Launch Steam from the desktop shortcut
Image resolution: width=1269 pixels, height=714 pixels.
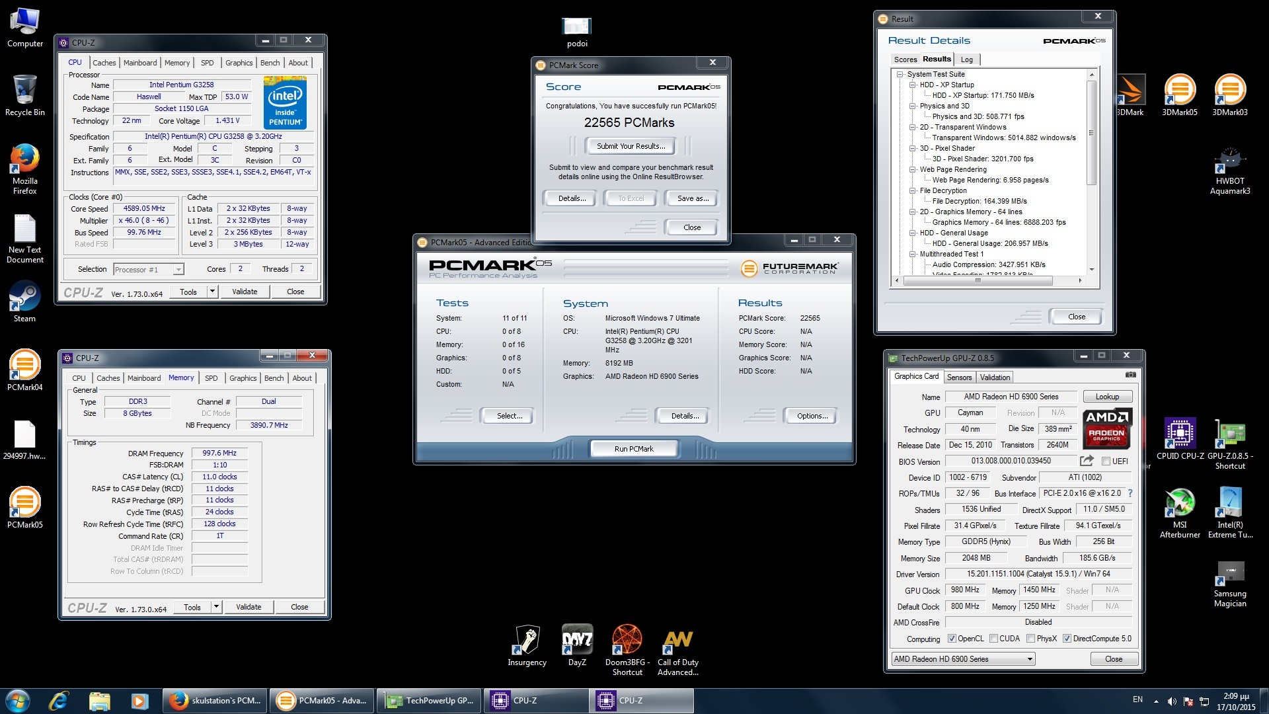24,302
